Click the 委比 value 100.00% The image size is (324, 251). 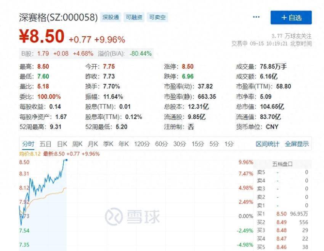point(49,97)
